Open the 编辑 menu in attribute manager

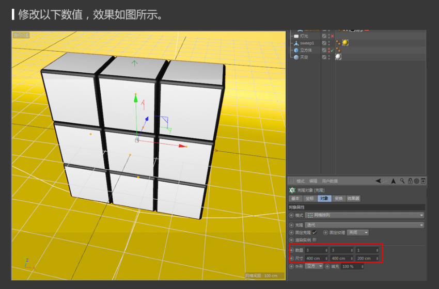[313, 181]
